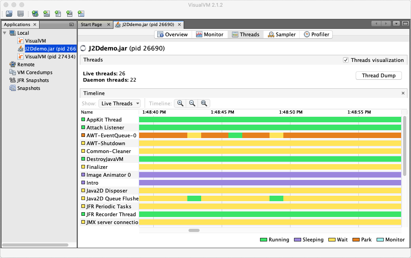Click the Load Snapshot toolbar icon
411x258 pixels.
tap(9, 13)
